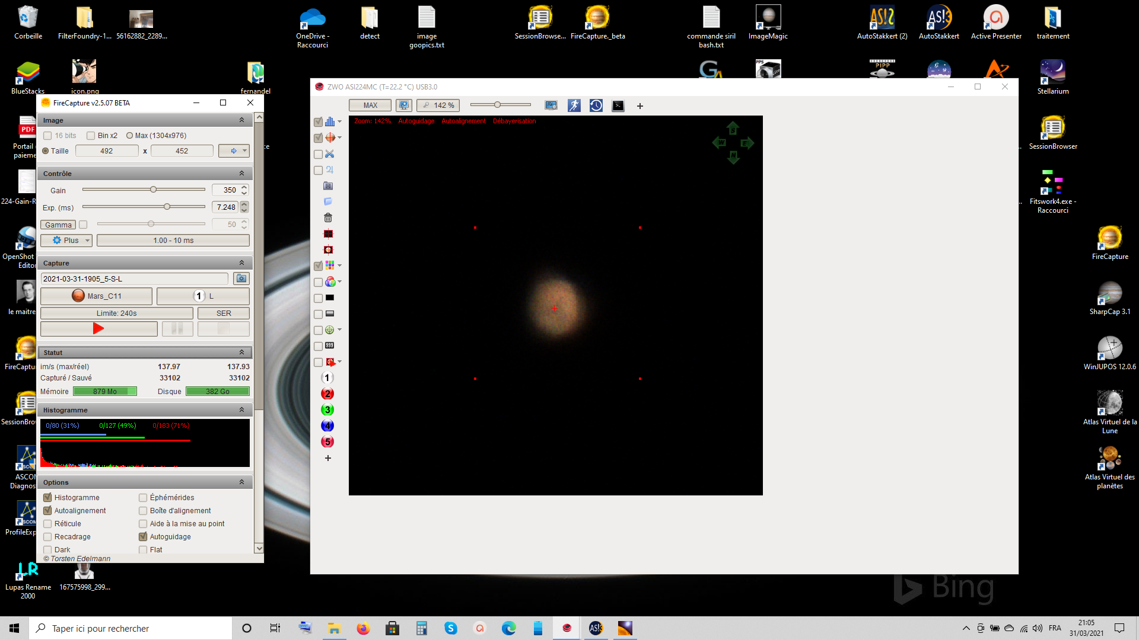Click the Mars_C11 profile button

pos(97,296)
